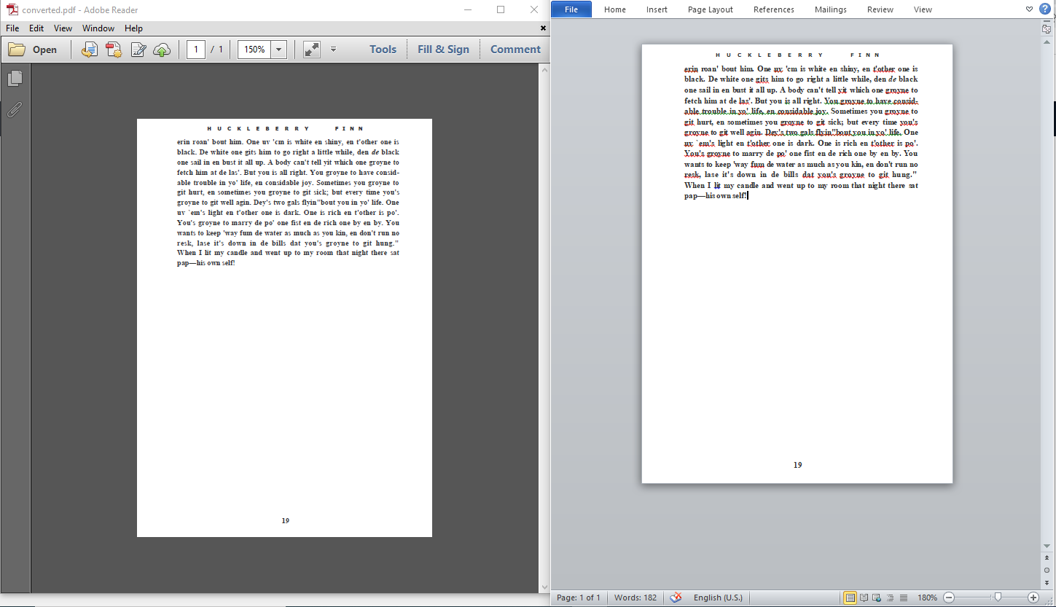The image size is (1056, 607).
Task: Click the cloud upload save icon
Action: 162,50
